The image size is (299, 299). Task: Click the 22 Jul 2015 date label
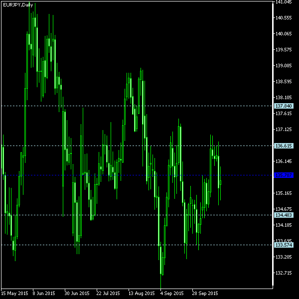pyautogui.click(x=108, y=294)
